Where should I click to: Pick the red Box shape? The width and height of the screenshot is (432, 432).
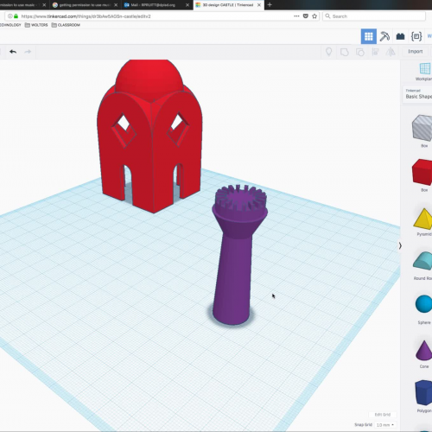[x=422, y=172]
